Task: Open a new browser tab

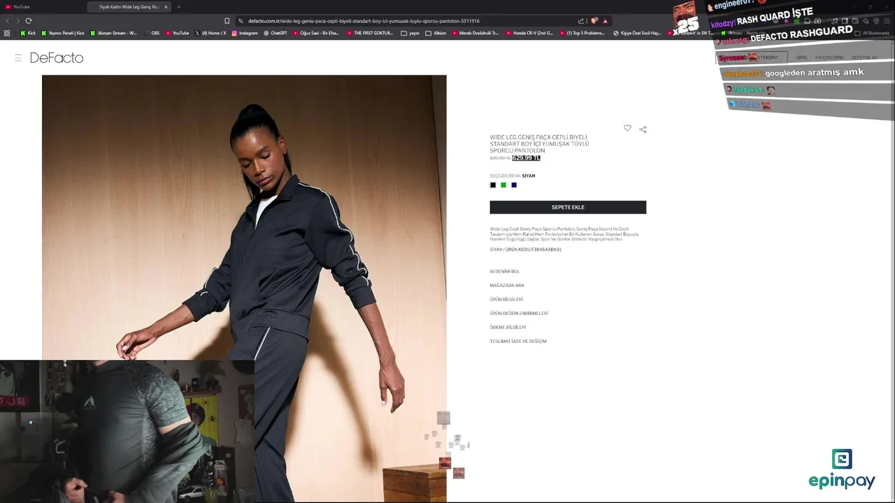Action: (x=178, y=7)
